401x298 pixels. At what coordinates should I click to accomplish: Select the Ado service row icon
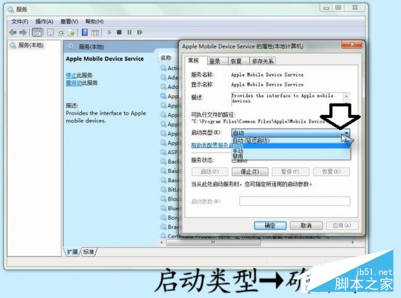point(163,87)
